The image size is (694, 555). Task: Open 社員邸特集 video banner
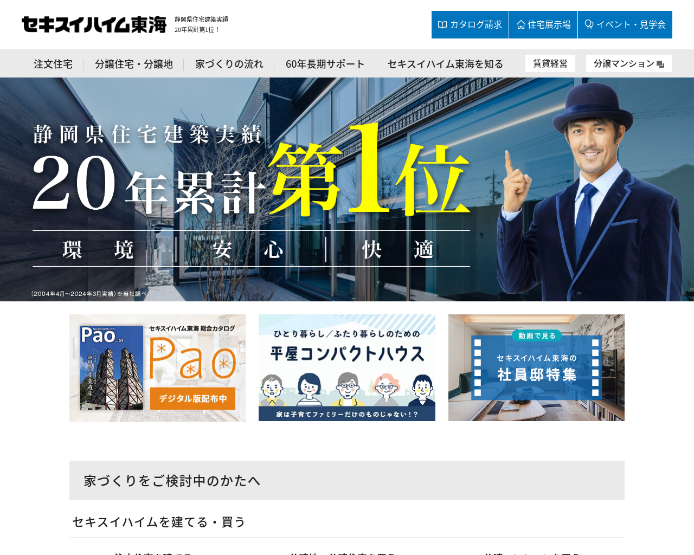point(536,368)
